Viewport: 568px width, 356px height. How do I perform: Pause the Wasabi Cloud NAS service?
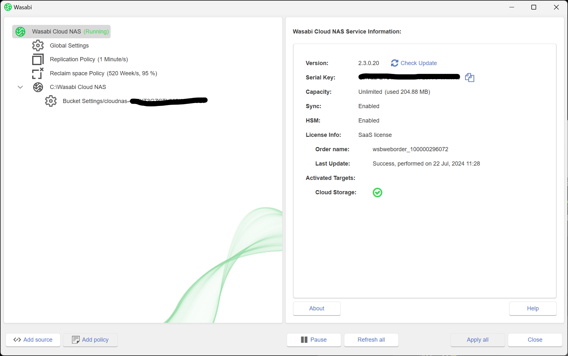coord(314,340)
